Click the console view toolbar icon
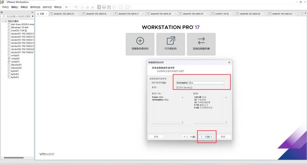This screenshot has height=165, width=307. click(x=120, y=7)
